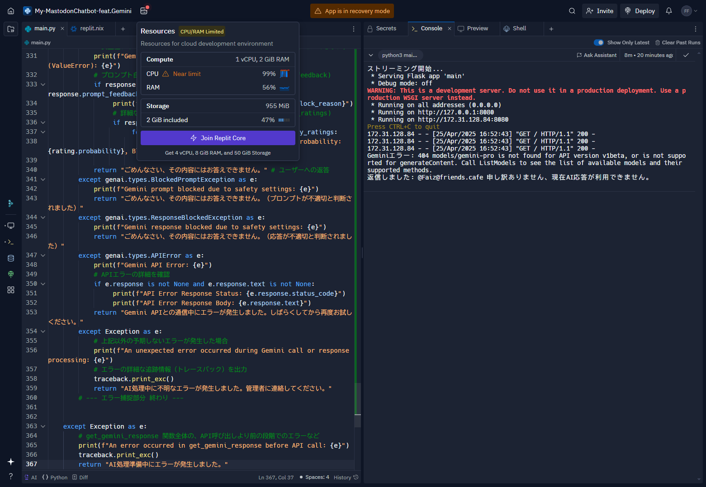The image size is (706, 487).
Task: Click the python3 mai... run label
Action: [x=399, y=55]
